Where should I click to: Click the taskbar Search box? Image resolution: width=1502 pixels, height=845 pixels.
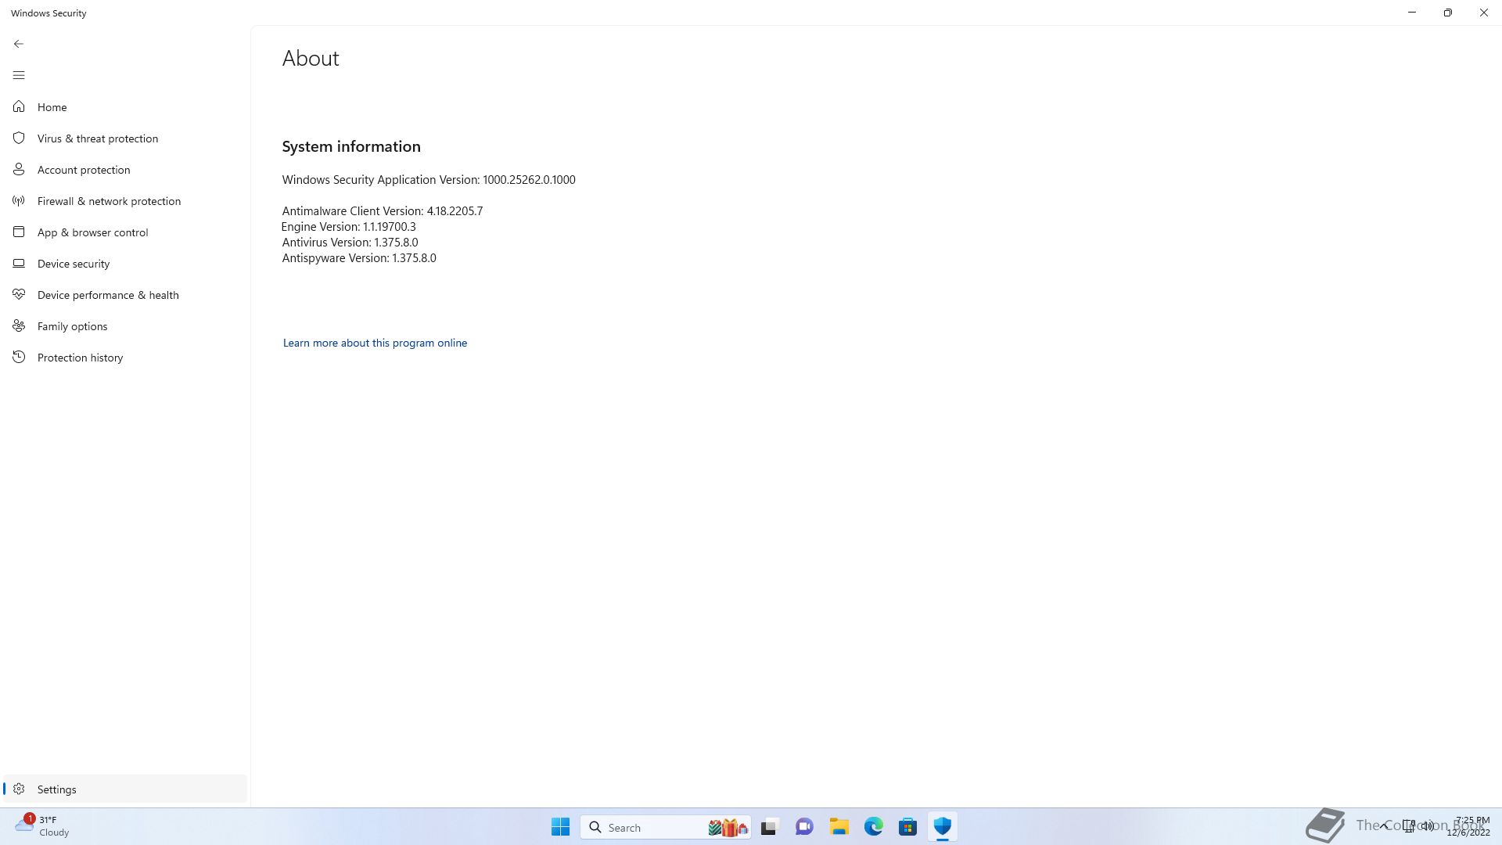click(666, 827)
